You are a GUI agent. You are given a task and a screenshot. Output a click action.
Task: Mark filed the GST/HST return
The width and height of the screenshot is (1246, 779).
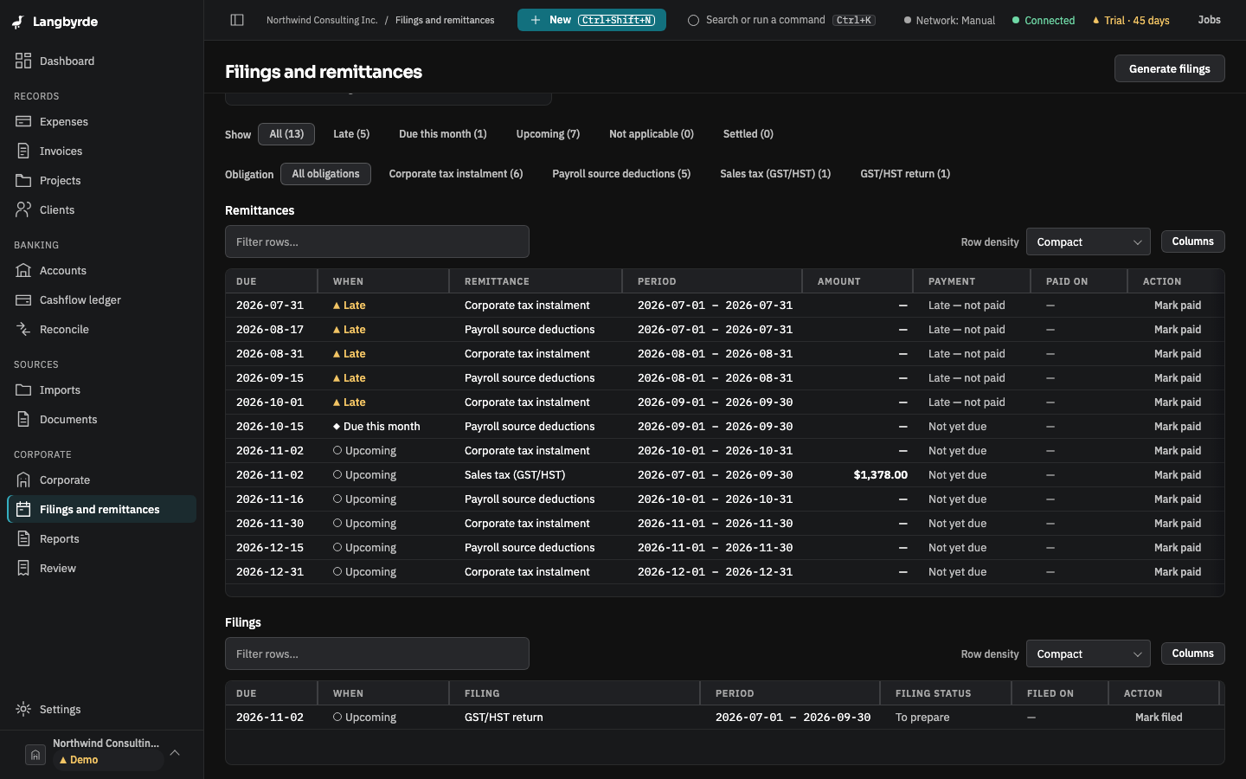point(1159,718)
